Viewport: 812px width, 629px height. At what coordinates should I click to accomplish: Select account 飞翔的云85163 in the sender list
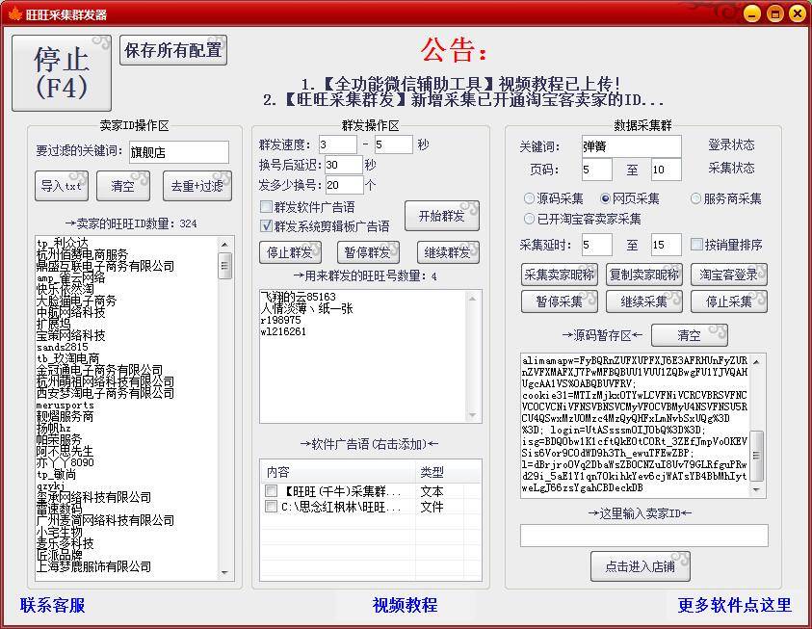tap(299, 297)
